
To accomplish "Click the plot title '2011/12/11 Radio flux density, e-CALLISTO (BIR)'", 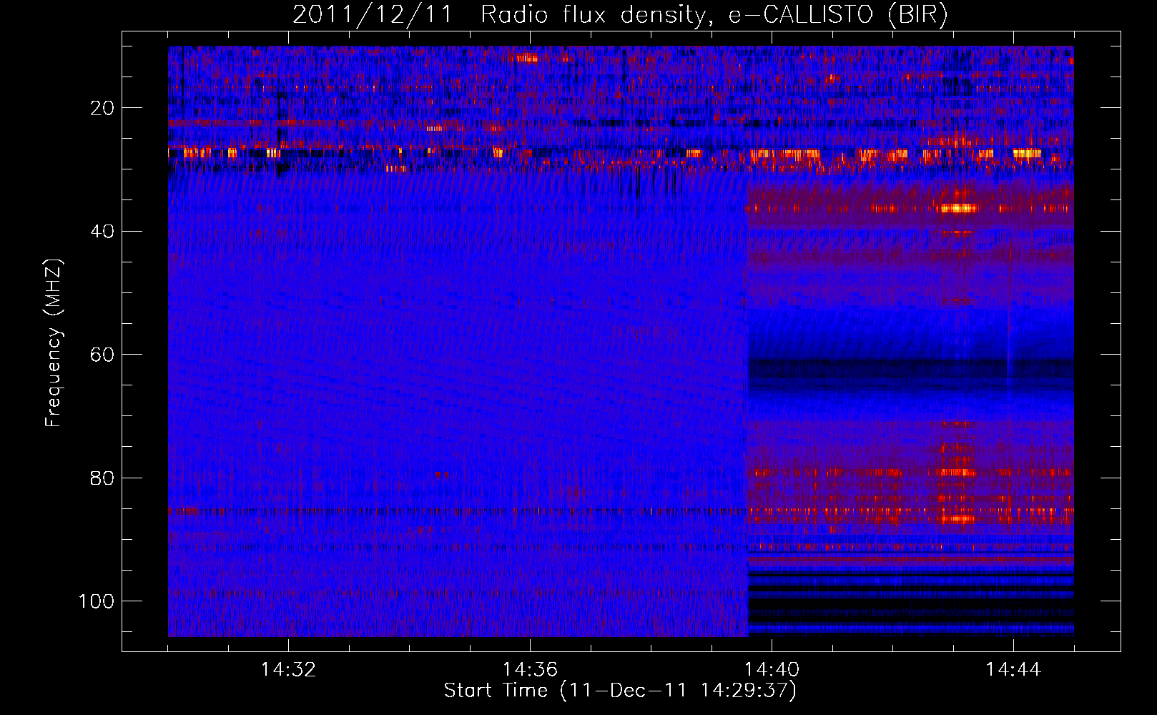I will pyautogui.click(x=620, y=15).
